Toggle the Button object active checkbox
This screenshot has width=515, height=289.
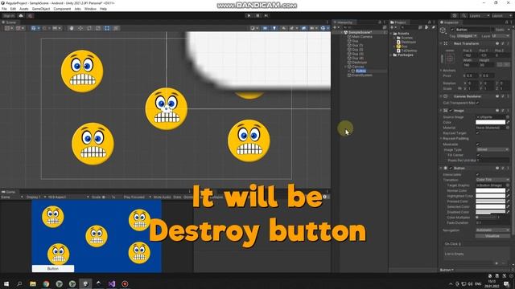[x=452, y=30]
